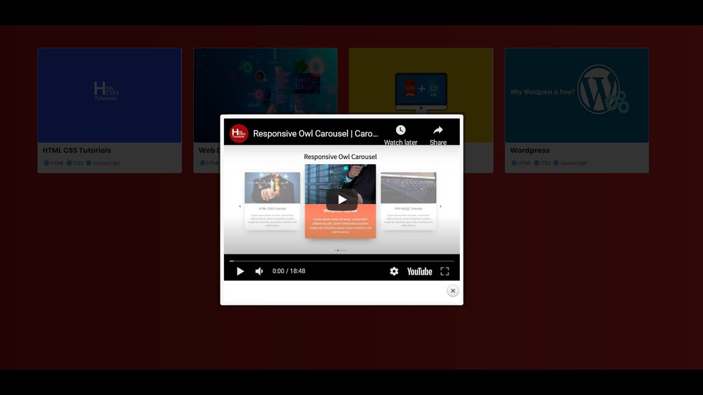Click the Wordpress card title
Screen dimensions: 703x395
529,150
